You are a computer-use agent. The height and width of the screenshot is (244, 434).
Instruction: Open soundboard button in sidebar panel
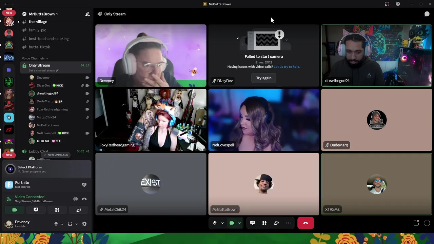tap(79, 210)
